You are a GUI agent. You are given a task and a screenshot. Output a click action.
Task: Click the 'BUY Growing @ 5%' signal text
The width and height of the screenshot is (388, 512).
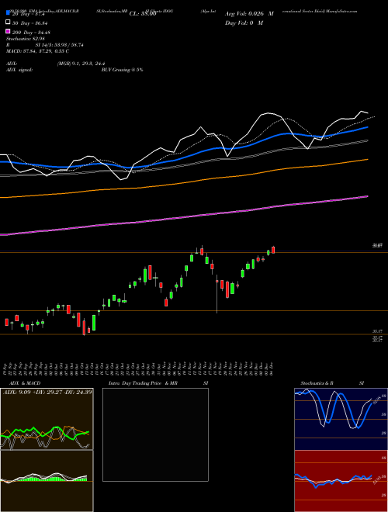pos(122,70)
